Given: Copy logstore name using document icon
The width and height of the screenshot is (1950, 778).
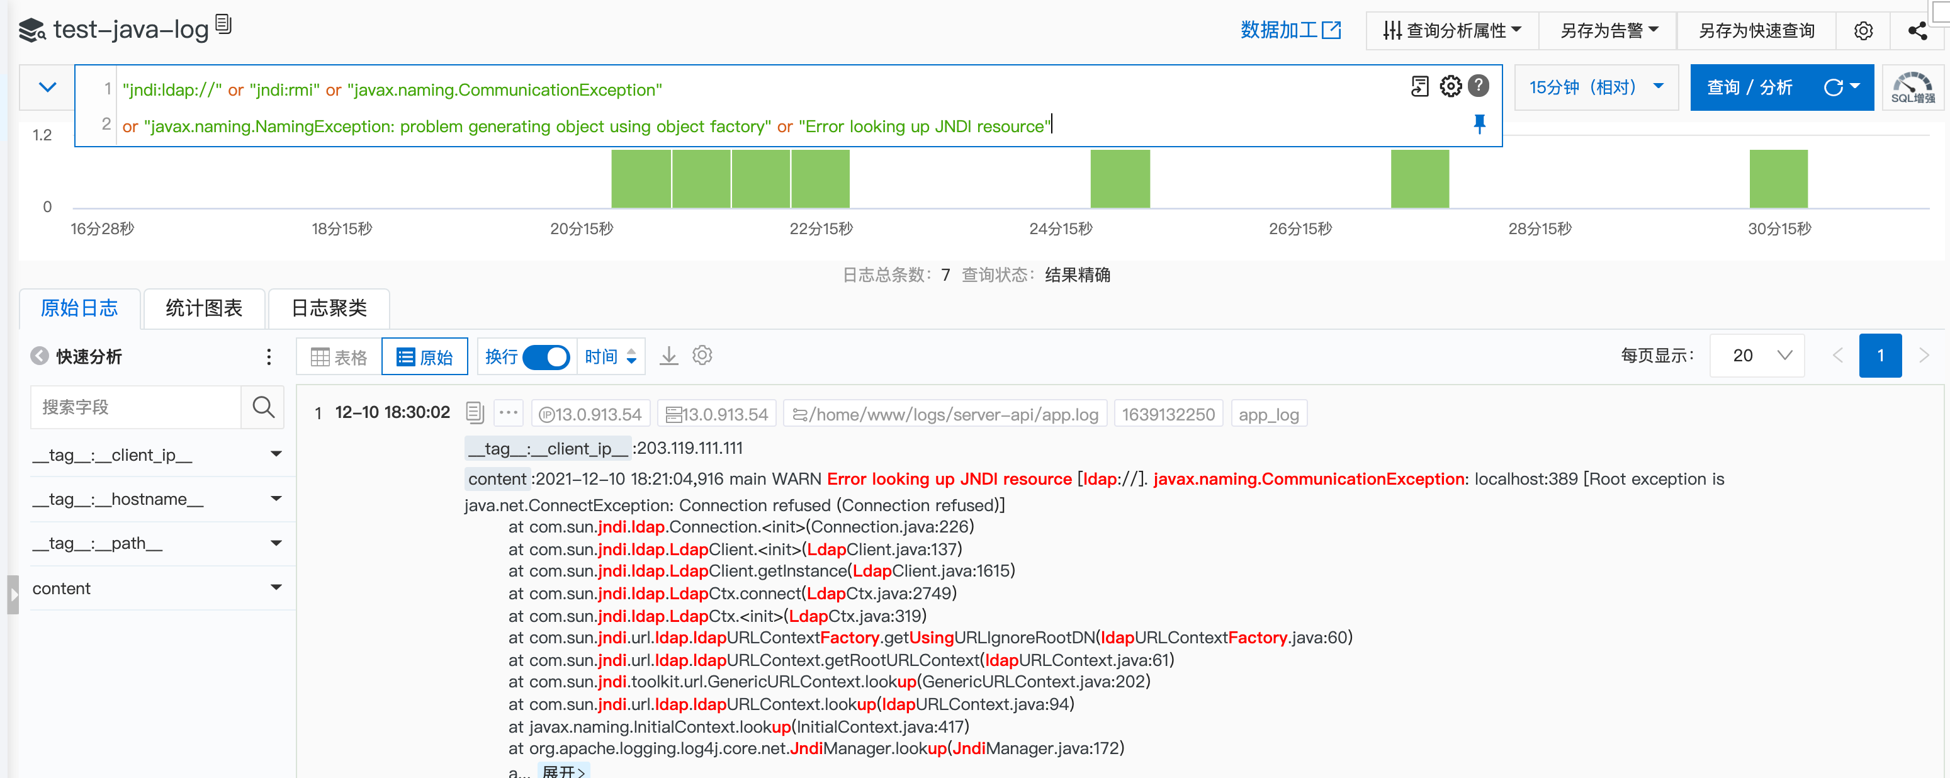Looking at the screenshot, I should coord(223,24).
